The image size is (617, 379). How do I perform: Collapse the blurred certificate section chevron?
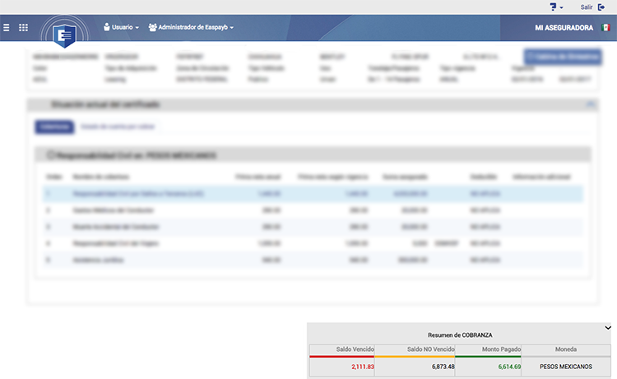[x=590, y=104]
